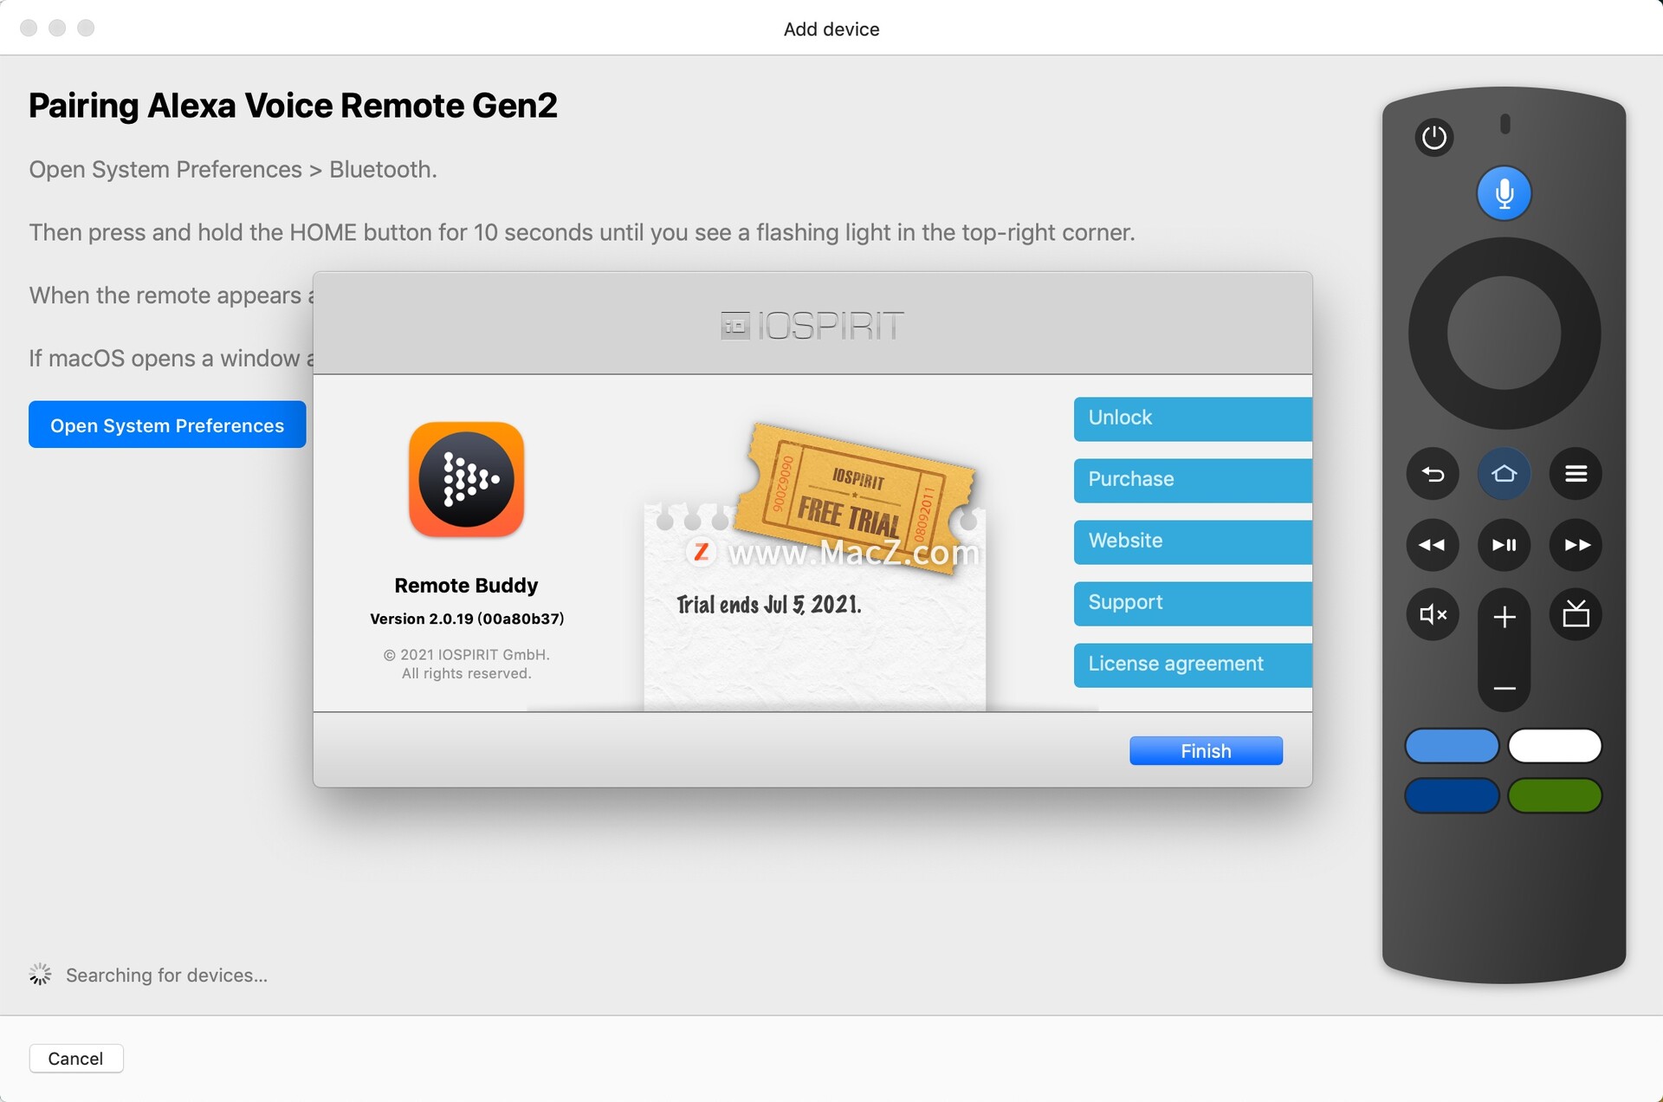Image resolution: width=1663 pixels, height=1102 pixels.
Task: Click the volume up plus on the remote
Action: [1504, 617]
